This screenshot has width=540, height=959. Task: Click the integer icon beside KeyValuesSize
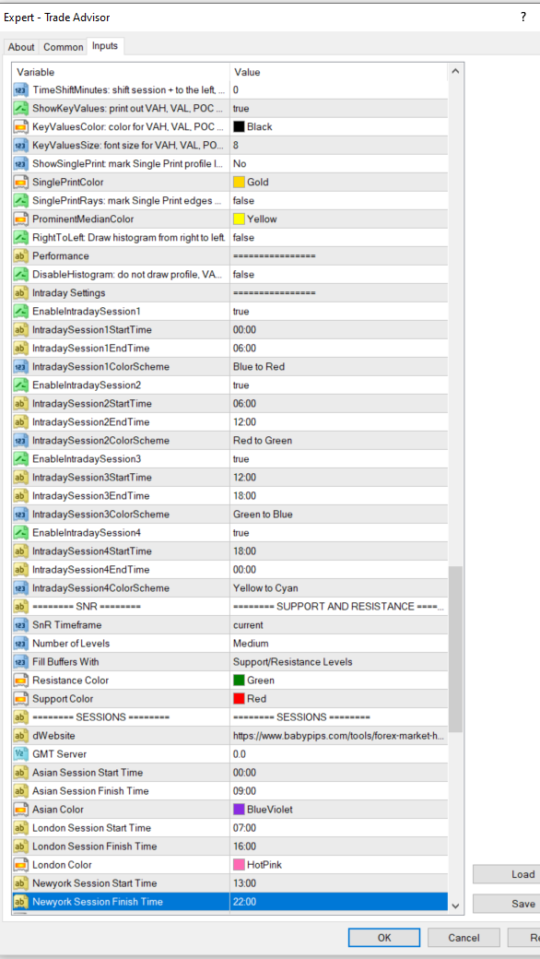20,145
